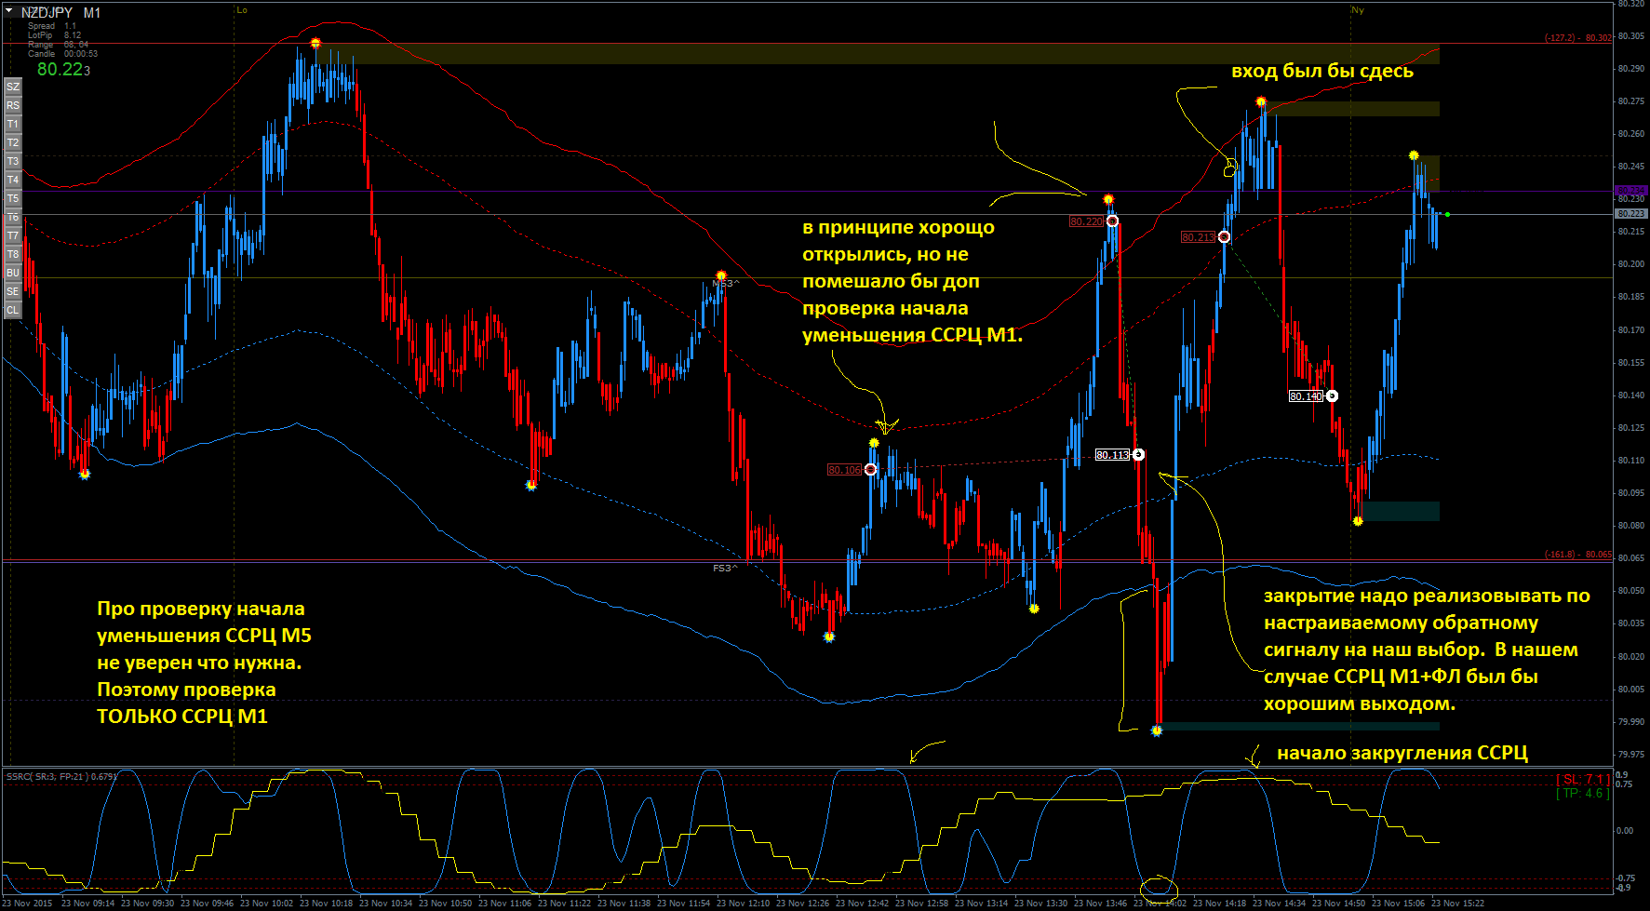This screenshot has height=911, width=1650.
Task: Click the FS3^ signal label
Action: click(725, 568)
